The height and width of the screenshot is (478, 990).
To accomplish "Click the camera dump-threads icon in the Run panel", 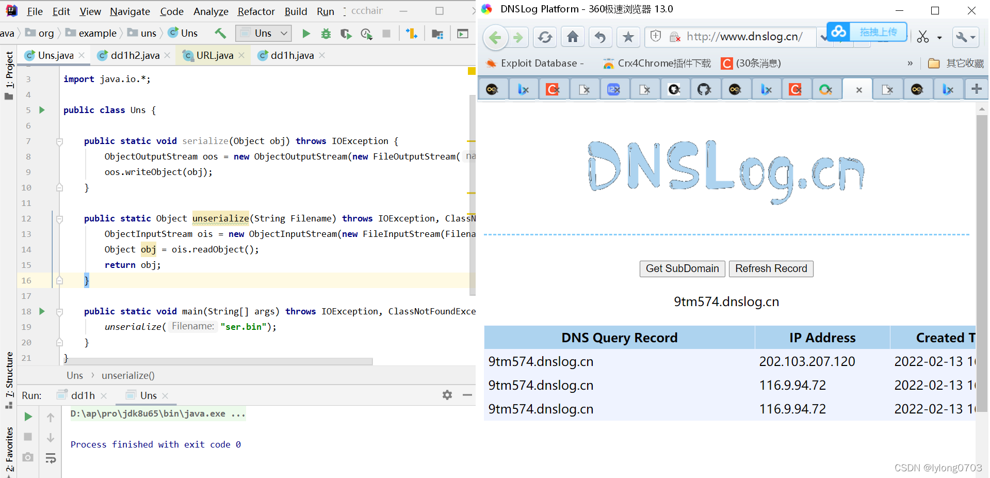I will [x=28, y=457].
